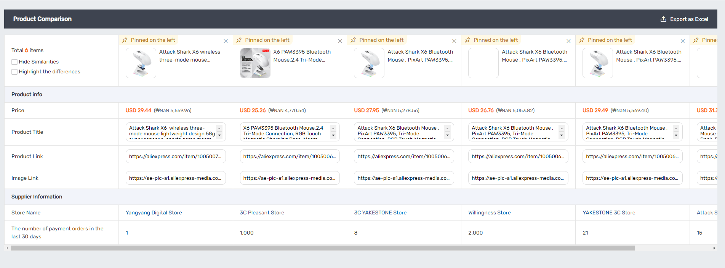
Task: Enable the Hide Similarities checkbox
Action: coord(14,62)
